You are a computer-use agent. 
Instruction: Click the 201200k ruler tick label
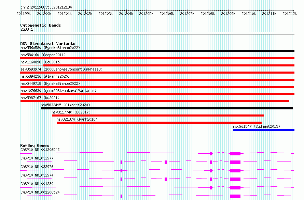(x=44, y=14)
